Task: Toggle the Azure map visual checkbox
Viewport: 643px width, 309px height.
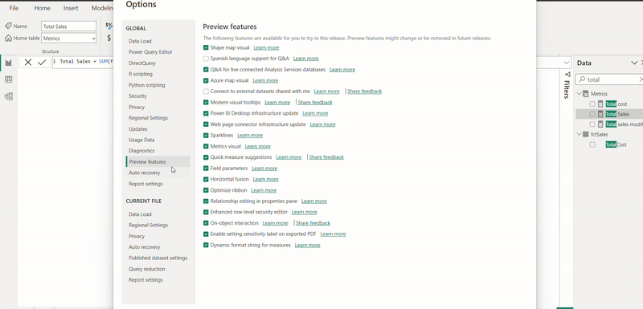Action: click(206, 80)
